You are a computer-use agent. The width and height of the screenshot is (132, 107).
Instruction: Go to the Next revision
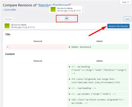(127, 19)
